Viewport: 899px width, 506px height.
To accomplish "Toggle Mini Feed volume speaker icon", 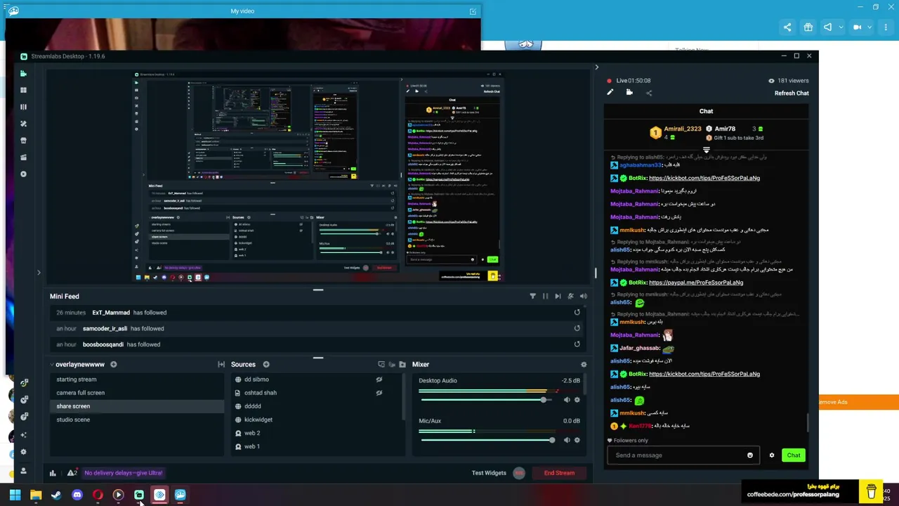I will pyautogui.click(x=583, y=297).
